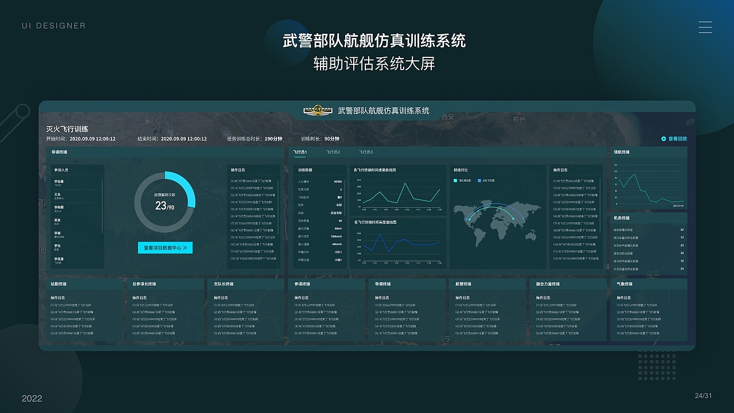The width and height of the screenshot is (734, 413).
Task: Click 导调终端 header in bottom row
Action: [x=408, y=284]
